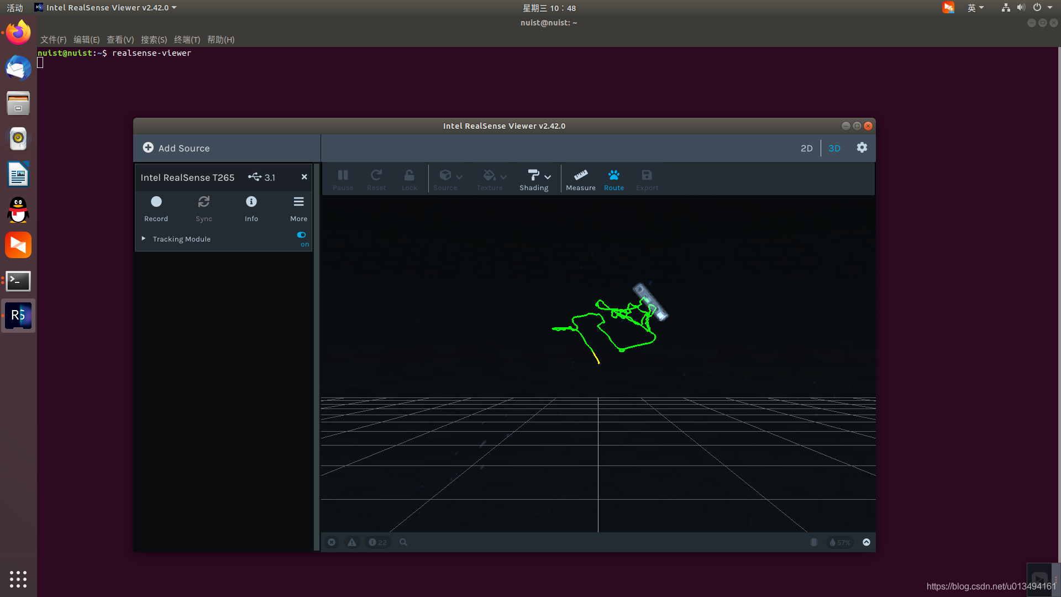Image resolution: width=1061 pixels, height=597 pixels.
Task: Click the search magnifier in status bar
Action: pyautogui.click(x=403, y=542)
